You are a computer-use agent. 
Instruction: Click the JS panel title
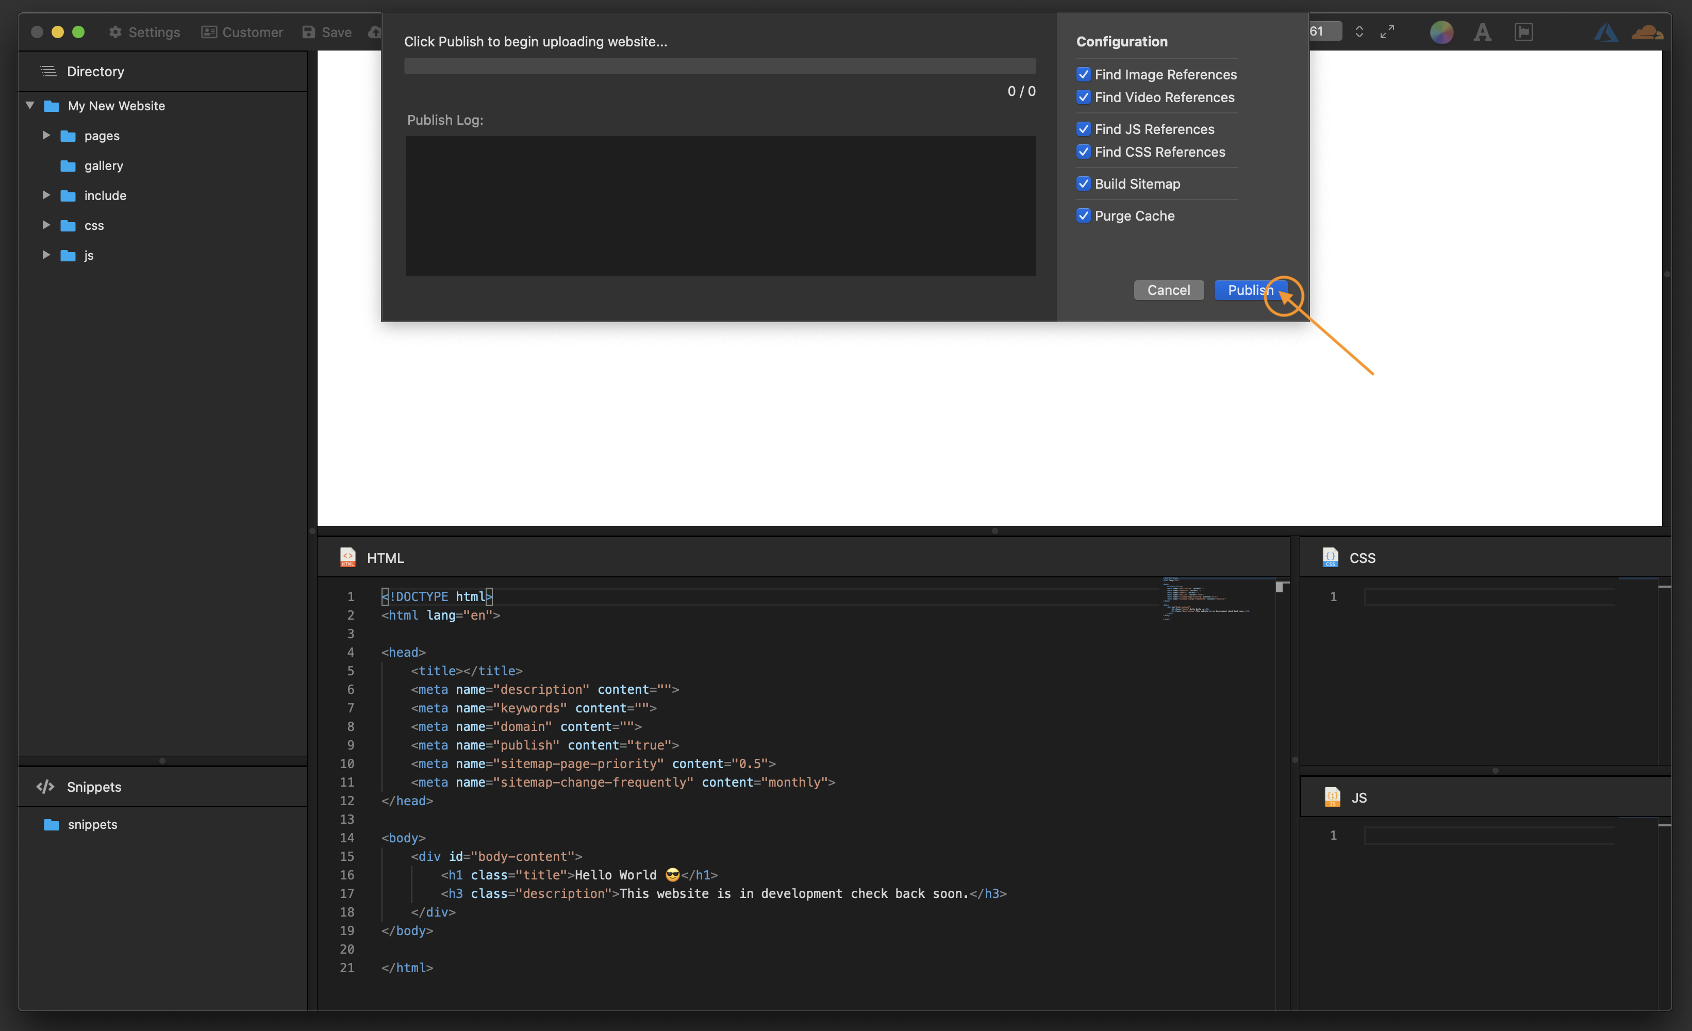tap(1359, 797)
